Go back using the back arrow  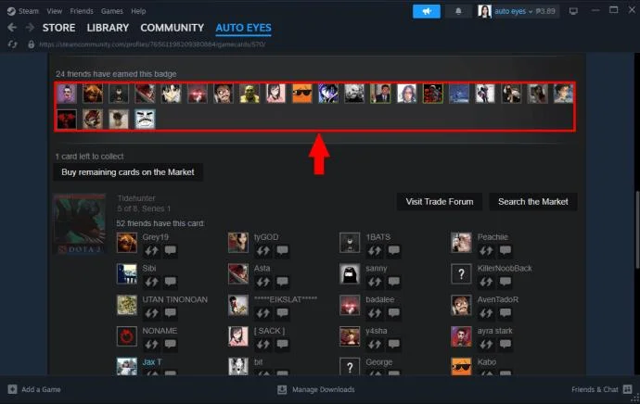click(x=12, y=27)
